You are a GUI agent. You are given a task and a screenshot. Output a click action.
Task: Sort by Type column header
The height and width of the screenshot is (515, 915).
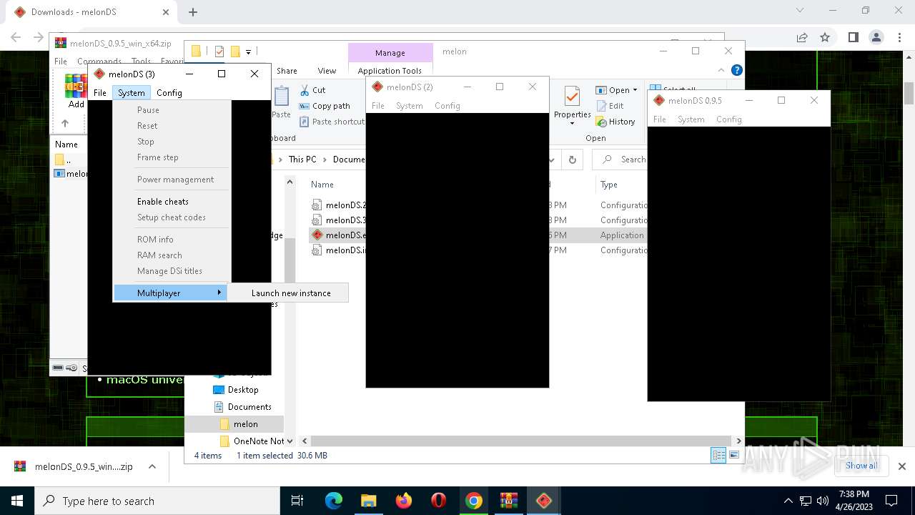[609, 185]
